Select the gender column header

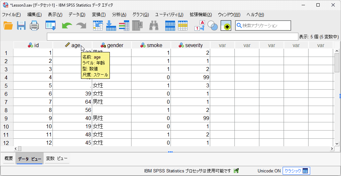112,45
